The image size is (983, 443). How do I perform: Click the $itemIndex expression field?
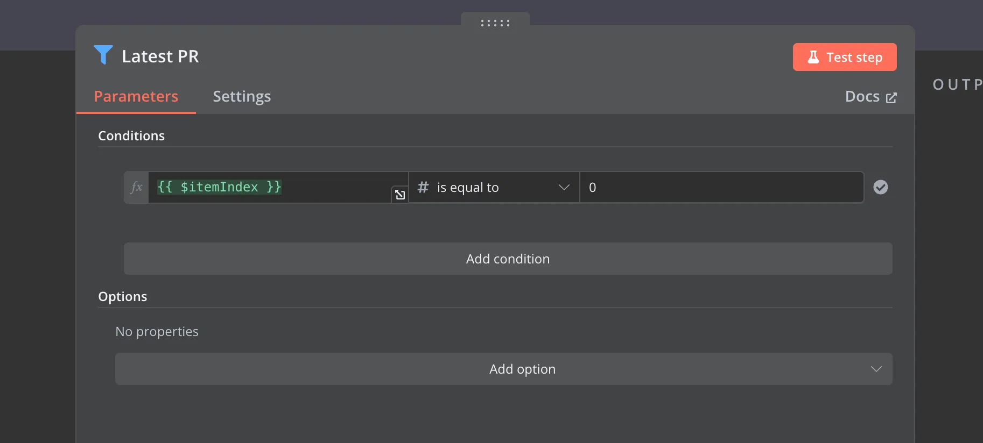(x=278, y=187)
